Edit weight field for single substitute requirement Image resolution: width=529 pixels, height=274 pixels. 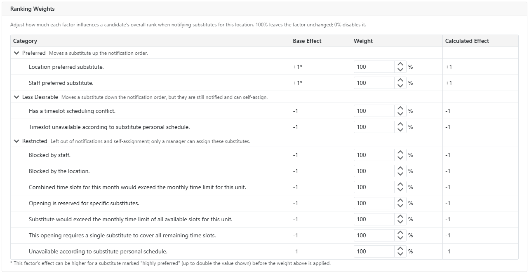[x=374, y=235]
